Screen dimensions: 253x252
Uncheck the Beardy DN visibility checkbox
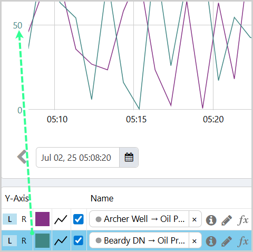[79, 240]
